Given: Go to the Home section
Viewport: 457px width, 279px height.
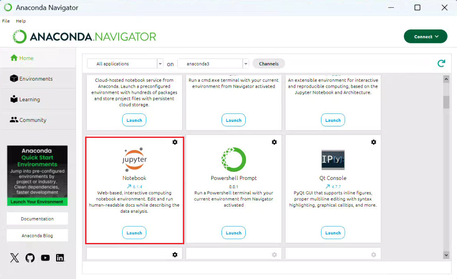Looking at the screenshot, I should (38, 58).
